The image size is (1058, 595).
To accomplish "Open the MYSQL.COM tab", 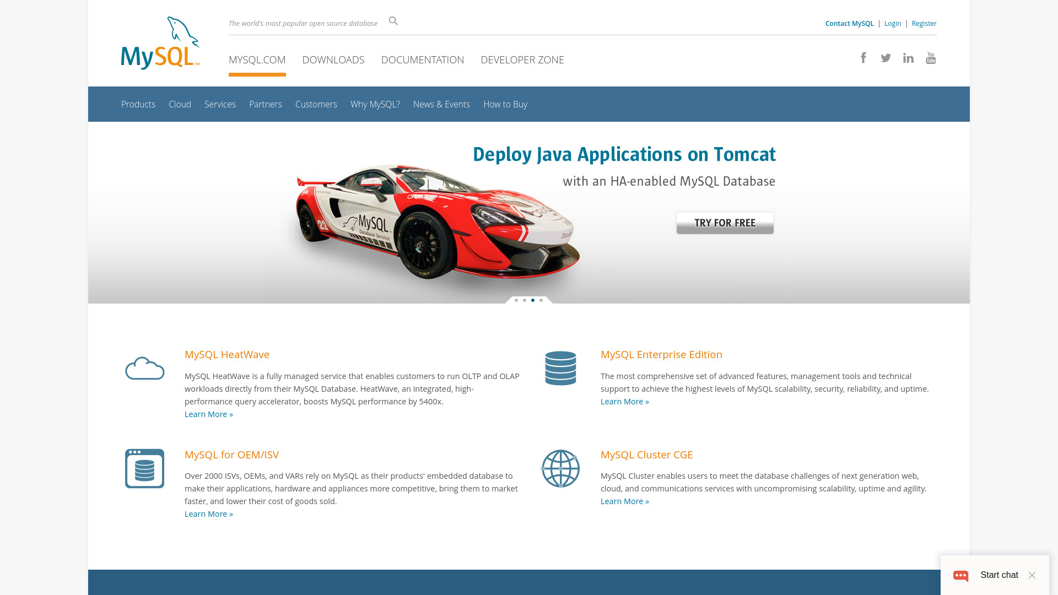I will point(257,59).
